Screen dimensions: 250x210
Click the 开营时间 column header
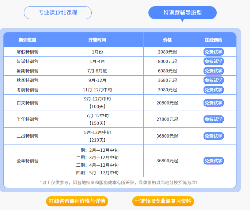[97, 40]
